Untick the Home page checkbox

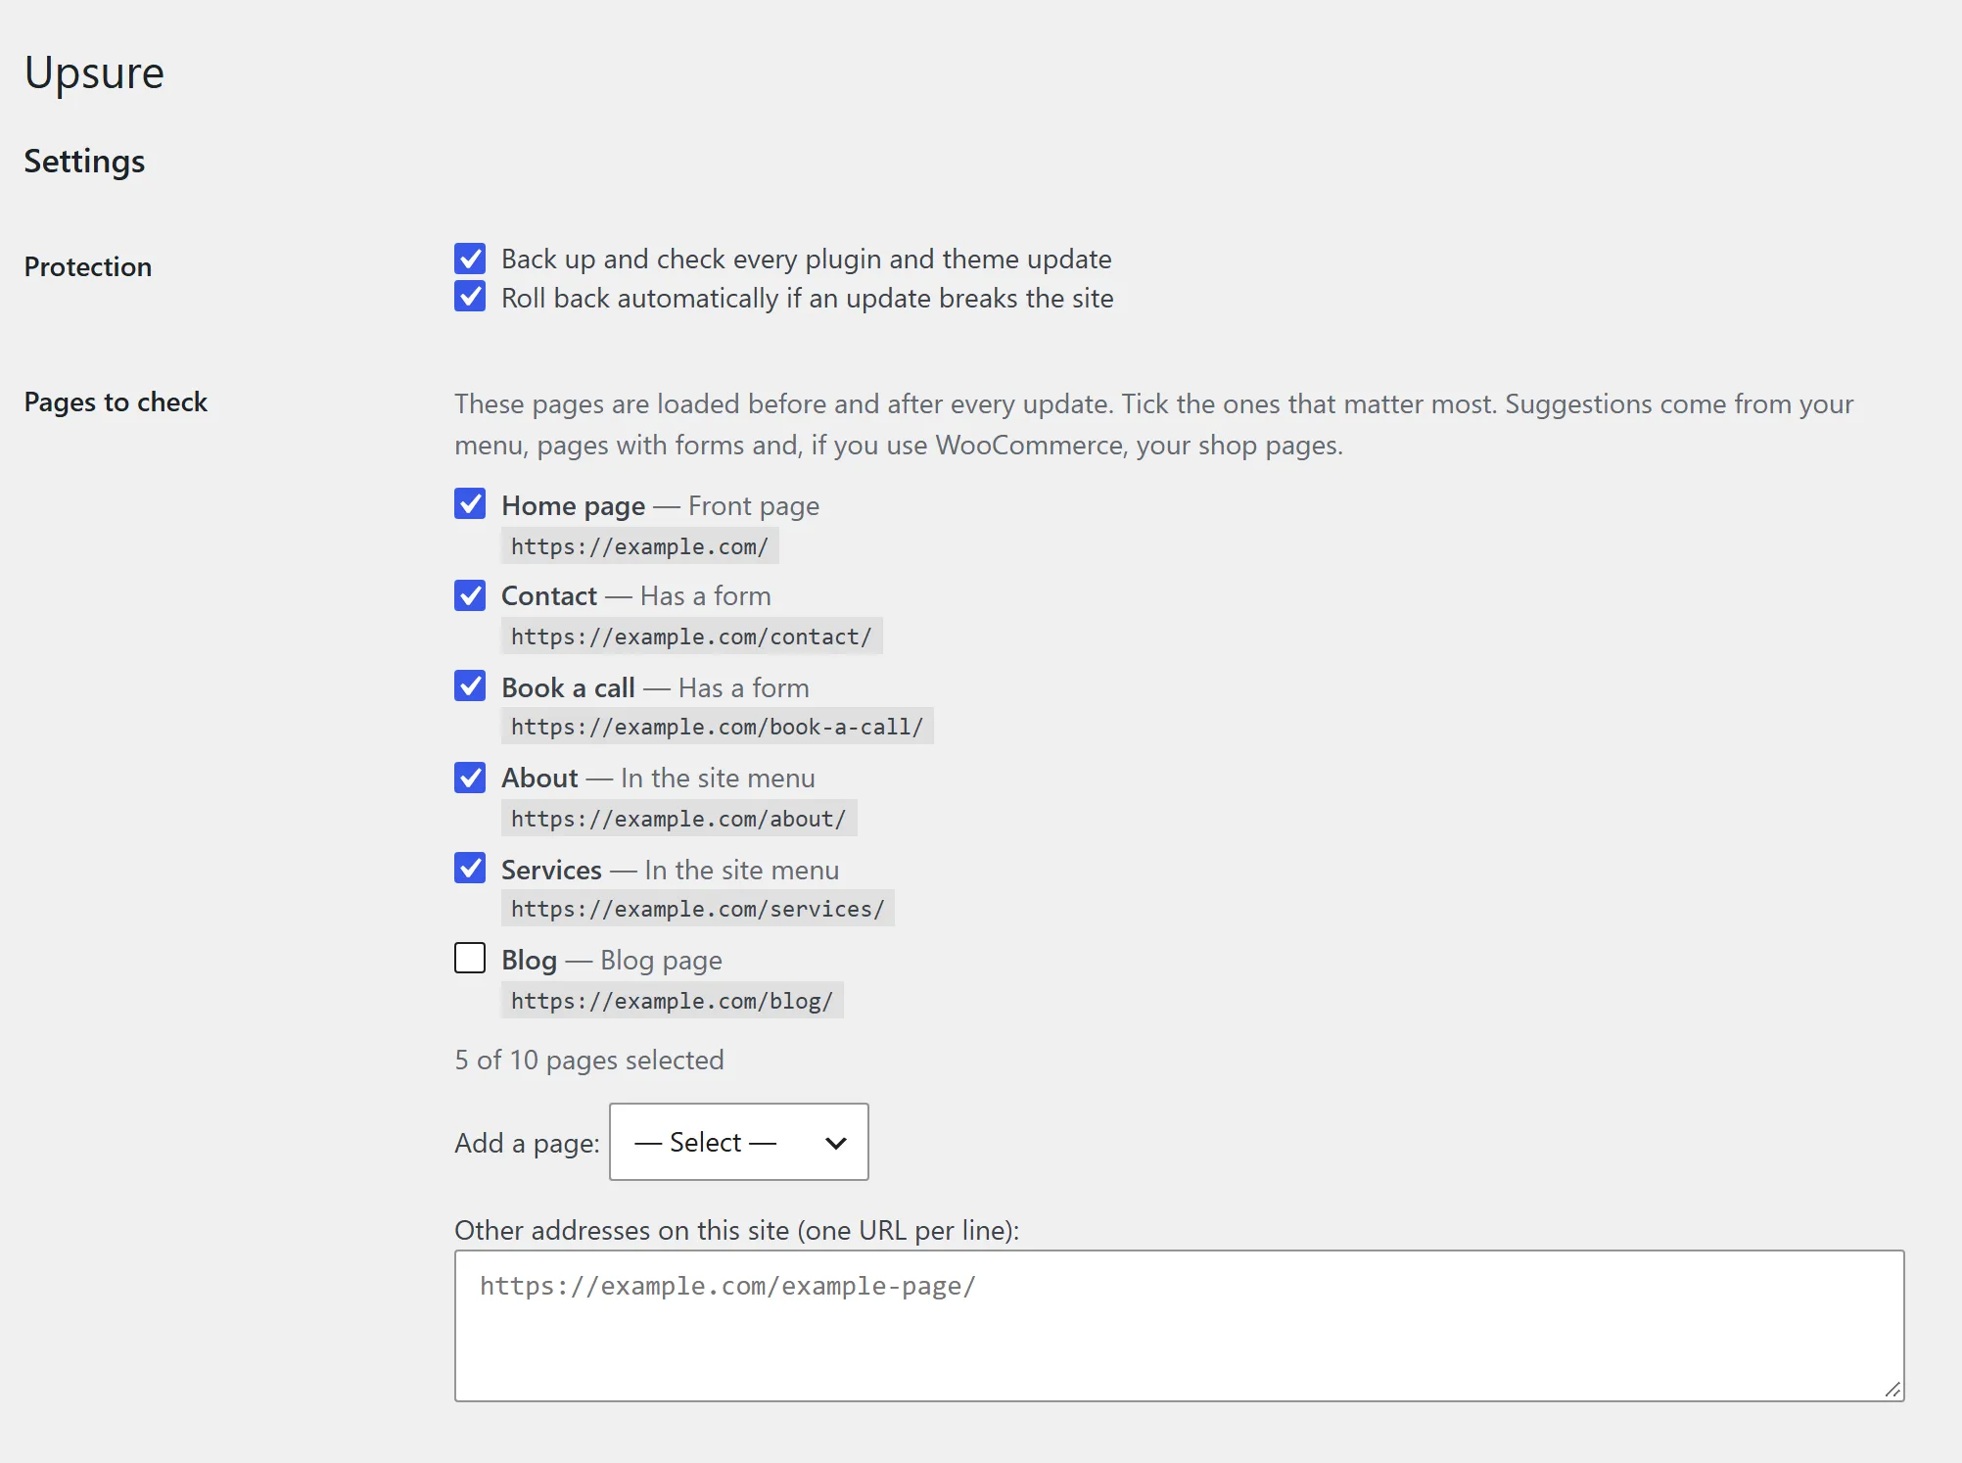[x=470, y=503]
